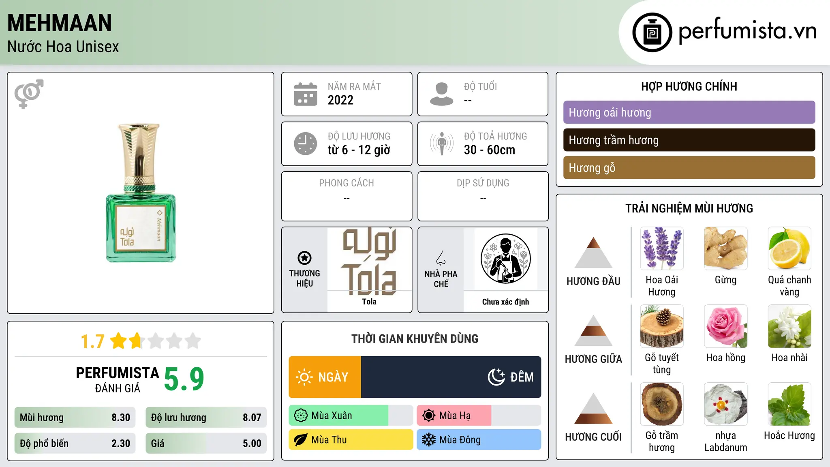This screenshot has height=467, width=830.
Task: Select the Hoắc Hương patchouli image
Action: 789,404
